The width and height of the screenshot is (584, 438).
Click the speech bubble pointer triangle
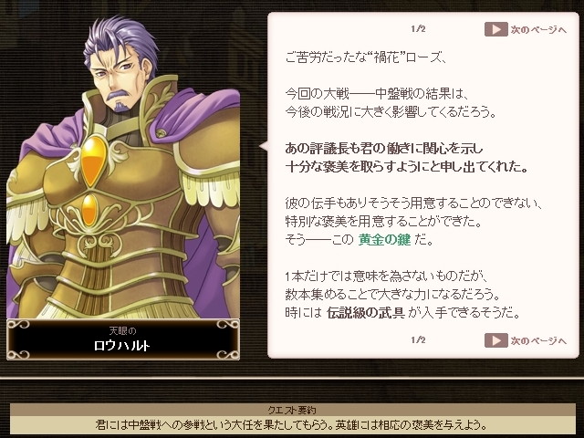click(264, 146)
